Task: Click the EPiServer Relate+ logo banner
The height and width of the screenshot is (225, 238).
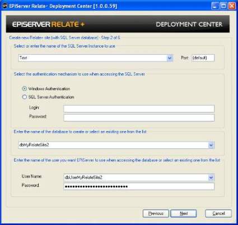Action: [48, 24]
